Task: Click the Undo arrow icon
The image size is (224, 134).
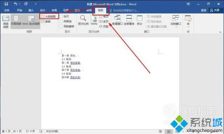Action: (15, 4)
